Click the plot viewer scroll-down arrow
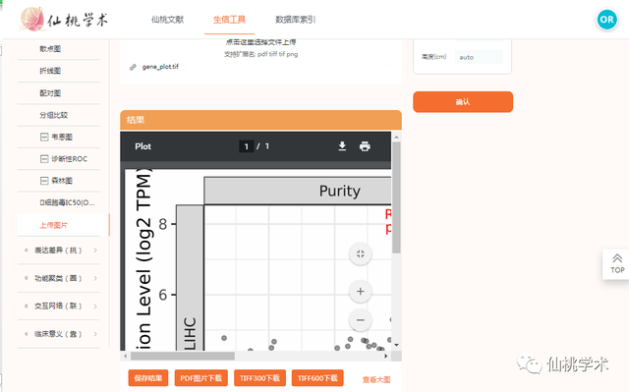629x392 pixels. coord(396,345)
